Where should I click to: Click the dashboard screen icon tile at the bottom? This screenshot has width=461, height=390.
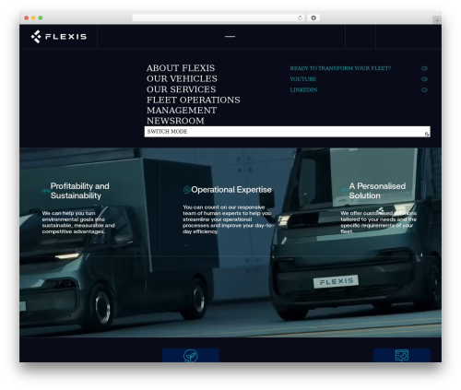(x=402, y=355)
